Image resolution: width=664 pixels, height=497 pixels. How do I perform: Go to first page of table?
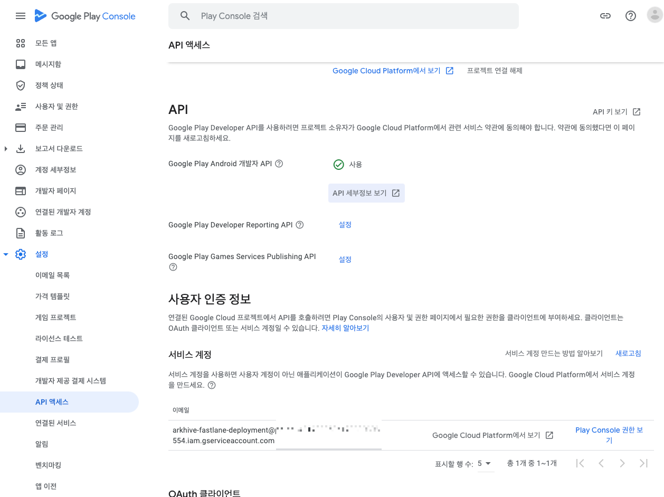(x=580, y=463)
